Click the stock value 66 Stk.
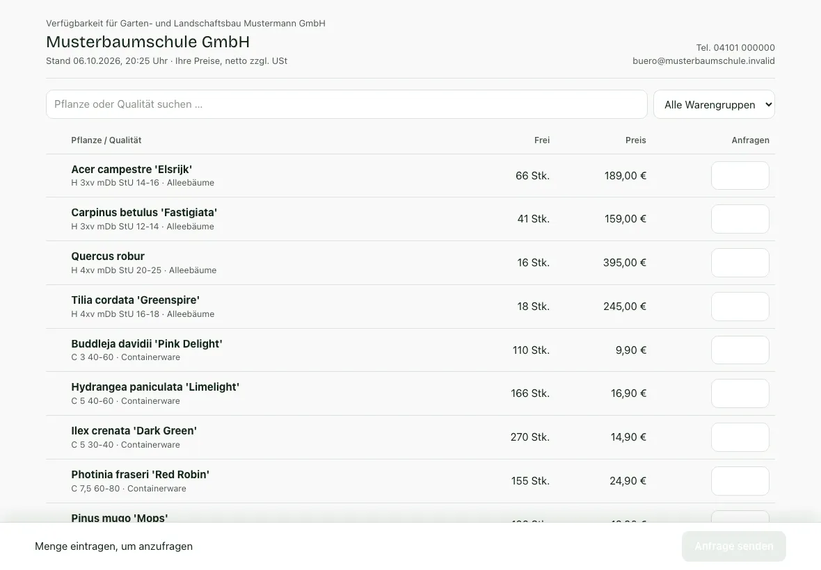Screen dimensions: 821x570 [532, 176]
